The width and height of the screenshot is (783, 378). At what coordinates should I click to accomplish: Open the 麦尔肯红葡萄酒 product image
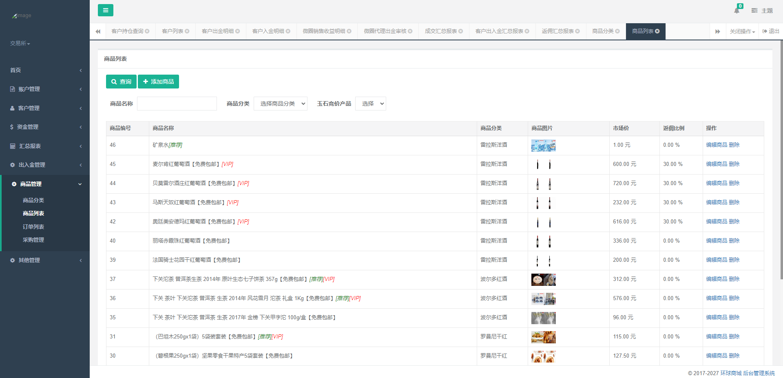[544, 165]
